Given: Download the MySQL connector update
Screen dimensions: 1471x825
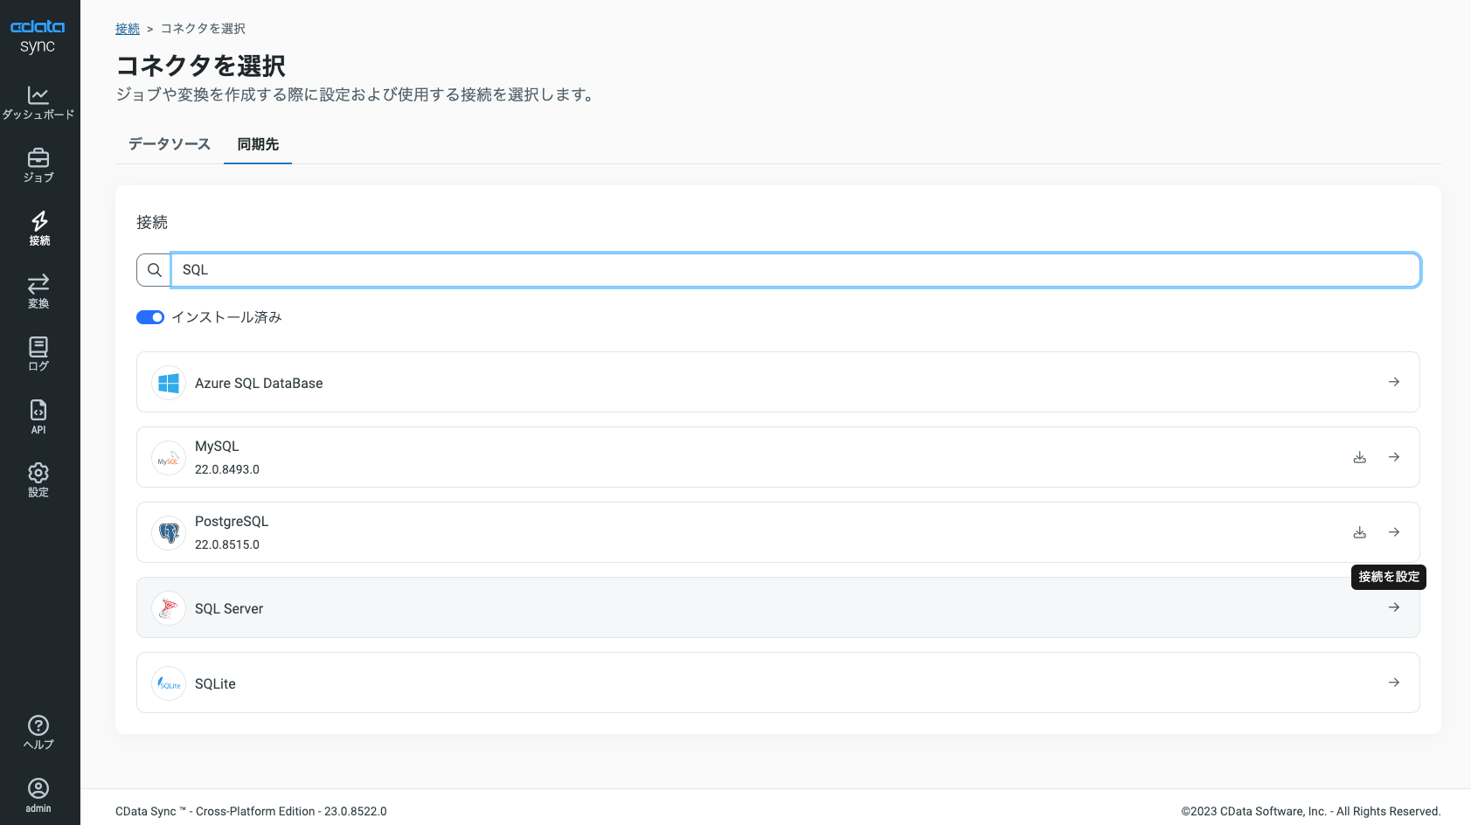Looking at the screenshot, I should 1360,457.
